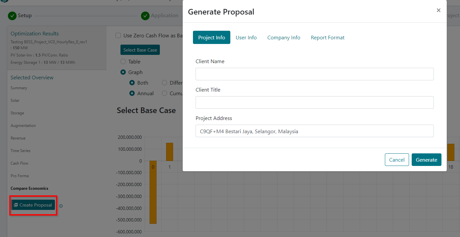
Task: Open the Pro Forma overview item
Action: 20,176
